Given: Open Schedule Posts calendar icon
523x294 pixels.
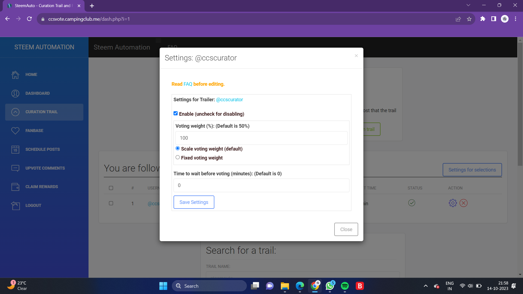Looking at the screenshot, I should (x=15, y=149).
